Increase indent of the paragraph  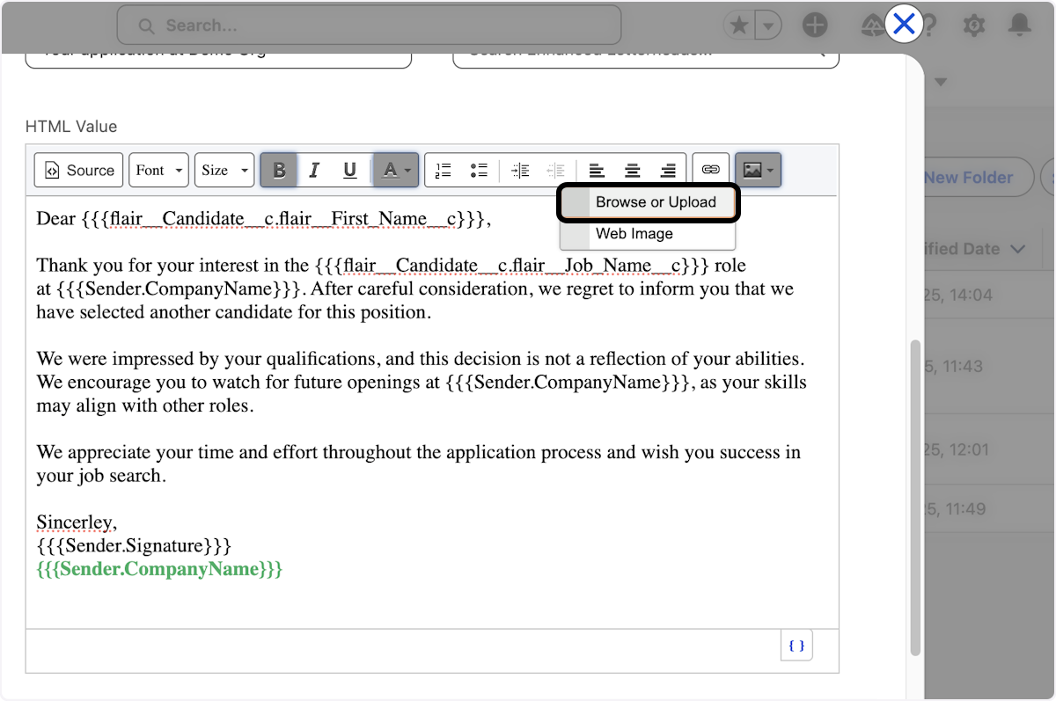tap(521, 171)
